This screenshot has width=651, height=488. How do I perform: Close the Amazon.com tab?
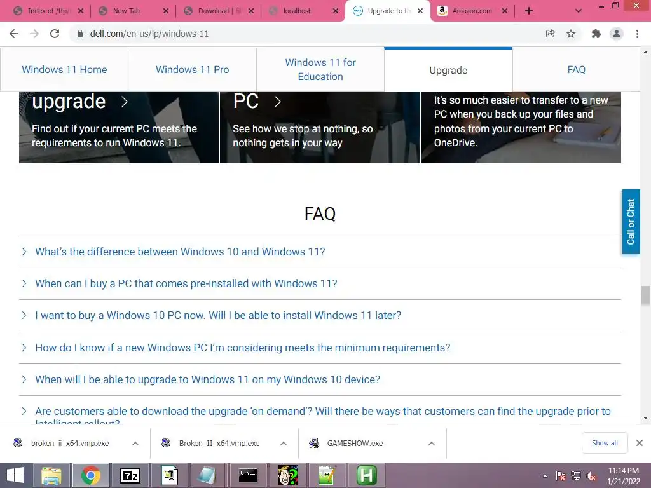point(504,11)
